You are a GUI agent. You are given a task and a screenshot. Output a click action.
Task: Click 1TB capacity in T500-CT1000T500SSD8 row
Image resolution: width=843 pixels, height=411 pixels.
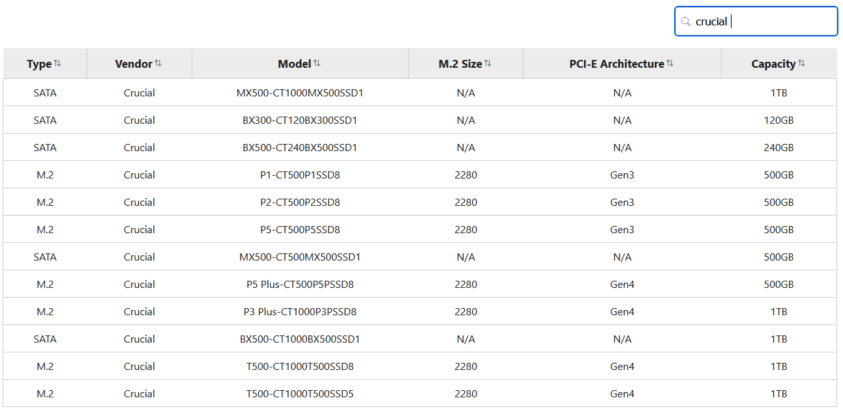(778, 367)
